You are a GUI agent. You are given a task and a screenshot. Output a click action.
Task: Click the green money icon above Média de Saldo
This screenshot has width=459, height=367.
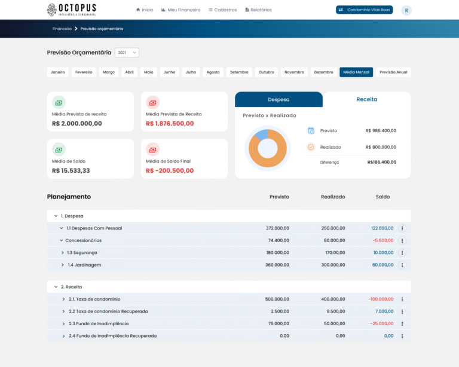coord(59,149)
